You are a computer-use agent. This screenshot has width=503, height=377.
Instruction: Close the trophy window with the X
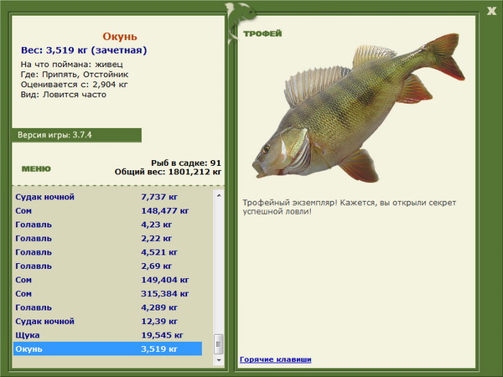click(491, 12)
